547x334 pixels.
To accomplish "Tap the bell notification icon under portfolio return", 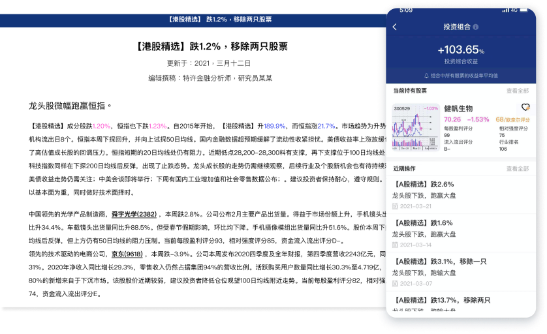I will (426, 75).
